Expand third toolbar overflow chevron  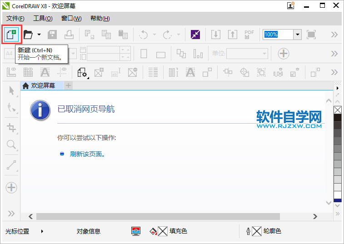[x=334, y=72]
